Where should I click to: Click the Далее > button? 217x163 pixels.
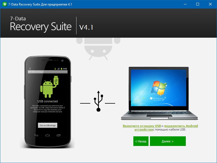coord(168,141)
